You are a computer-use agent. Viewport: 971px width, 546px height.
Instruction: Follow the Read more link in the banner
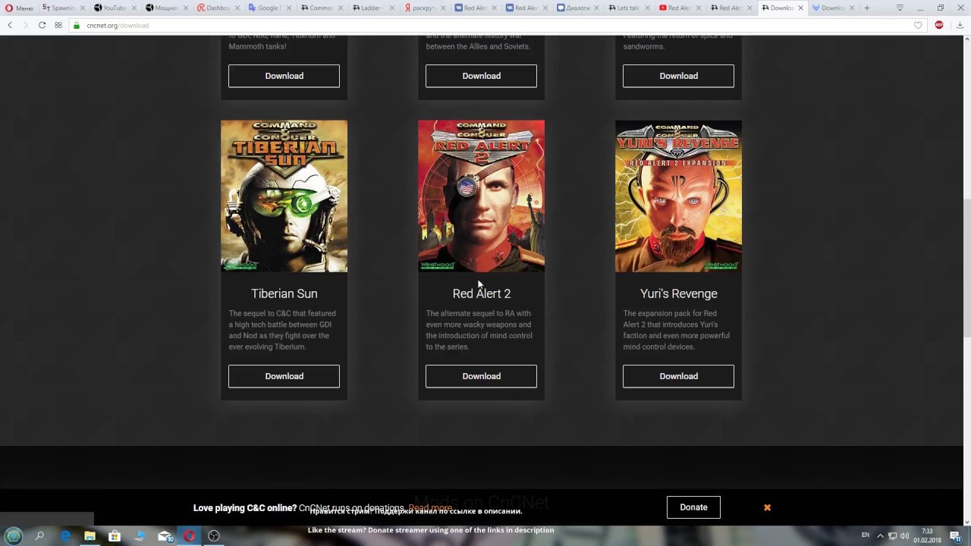(x=430, y=508)
